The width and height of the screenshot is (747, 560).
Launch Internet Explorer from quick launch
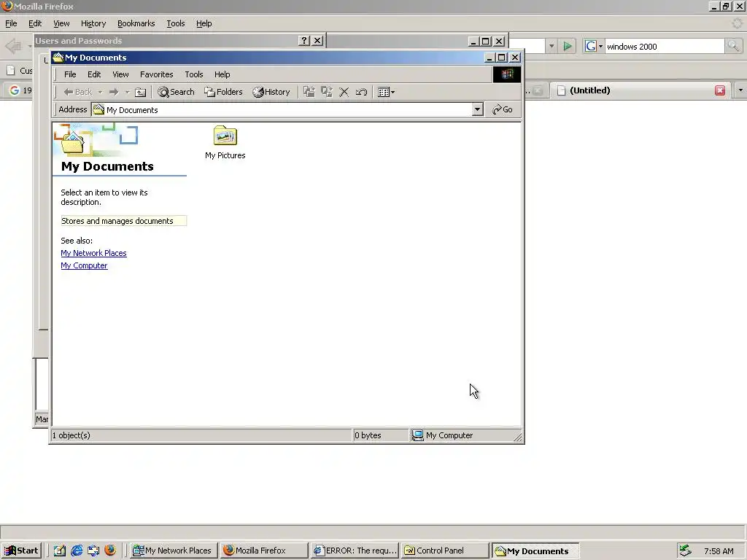tap(76, 551)
